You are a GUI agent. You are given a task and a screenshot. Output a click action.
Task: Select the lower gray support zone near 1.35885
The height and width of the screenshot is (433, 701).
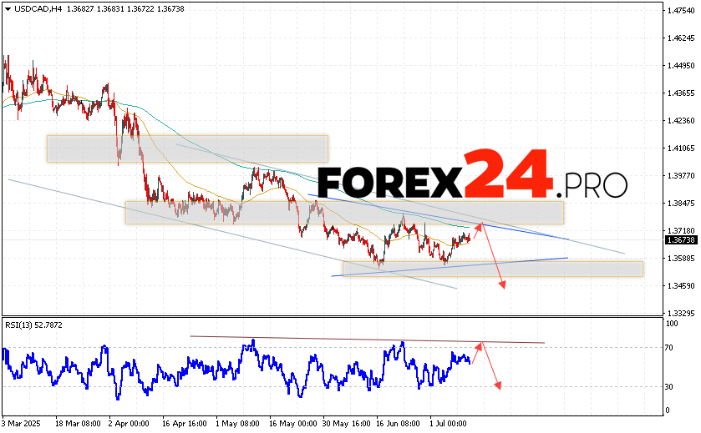pyautogui.click(x=492, y=269)
